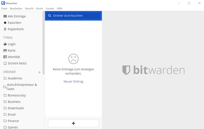Click the folder icon next to Bureaucracy

tap(5, 95)
